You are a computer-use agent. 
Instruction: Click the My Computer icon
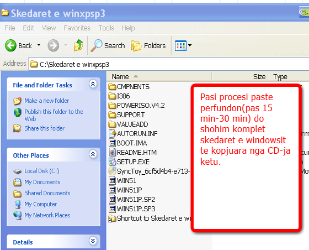point(17,205)
